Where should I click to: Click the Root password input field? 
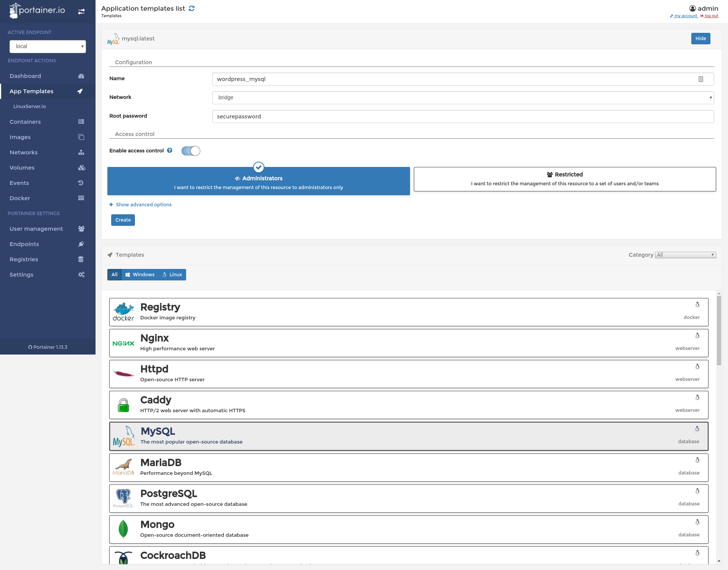(462, 117)
